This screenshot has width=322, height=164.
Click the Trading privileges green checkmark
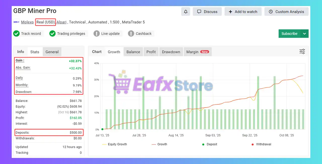52,34
